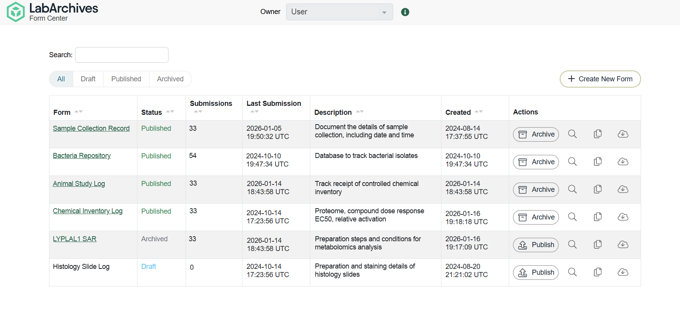Duplicate Chemical Inventory Log with copy icon
Viewport: 680px width, 323px height.
click(x=598, y=217)
